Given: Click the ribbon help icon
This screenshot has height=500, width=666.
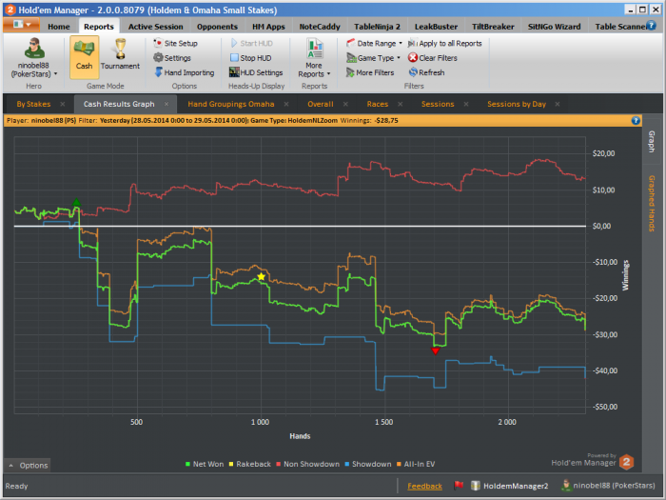Looking at the screenshot, I should point(651,25).
